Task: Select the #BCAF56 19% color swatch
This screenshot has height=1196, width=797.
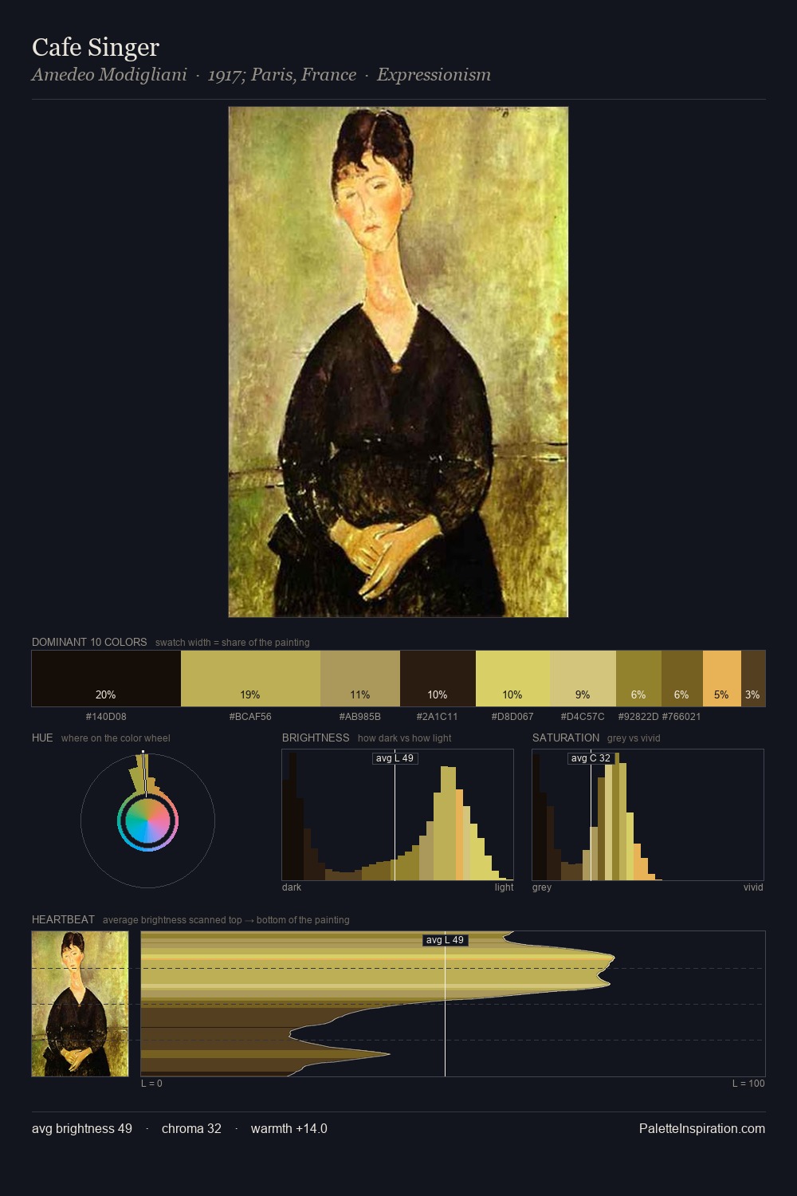Action: tap(250, 679)
